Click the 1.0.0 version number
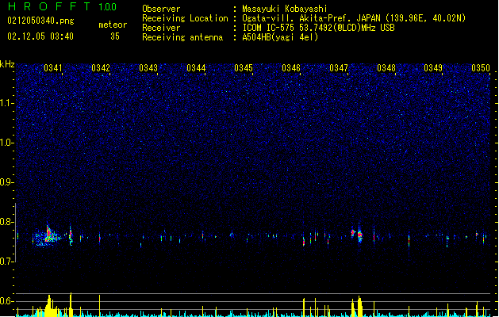 107,7
